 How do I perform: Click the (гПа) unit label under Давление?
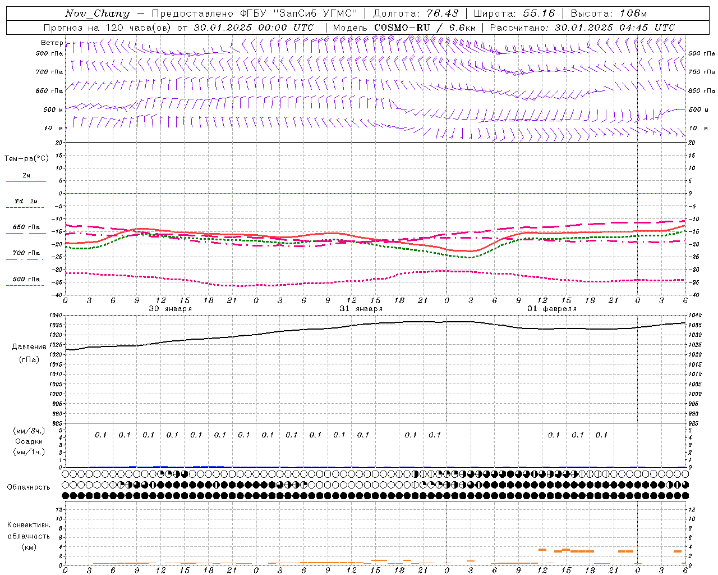click(x=29, y=359)
